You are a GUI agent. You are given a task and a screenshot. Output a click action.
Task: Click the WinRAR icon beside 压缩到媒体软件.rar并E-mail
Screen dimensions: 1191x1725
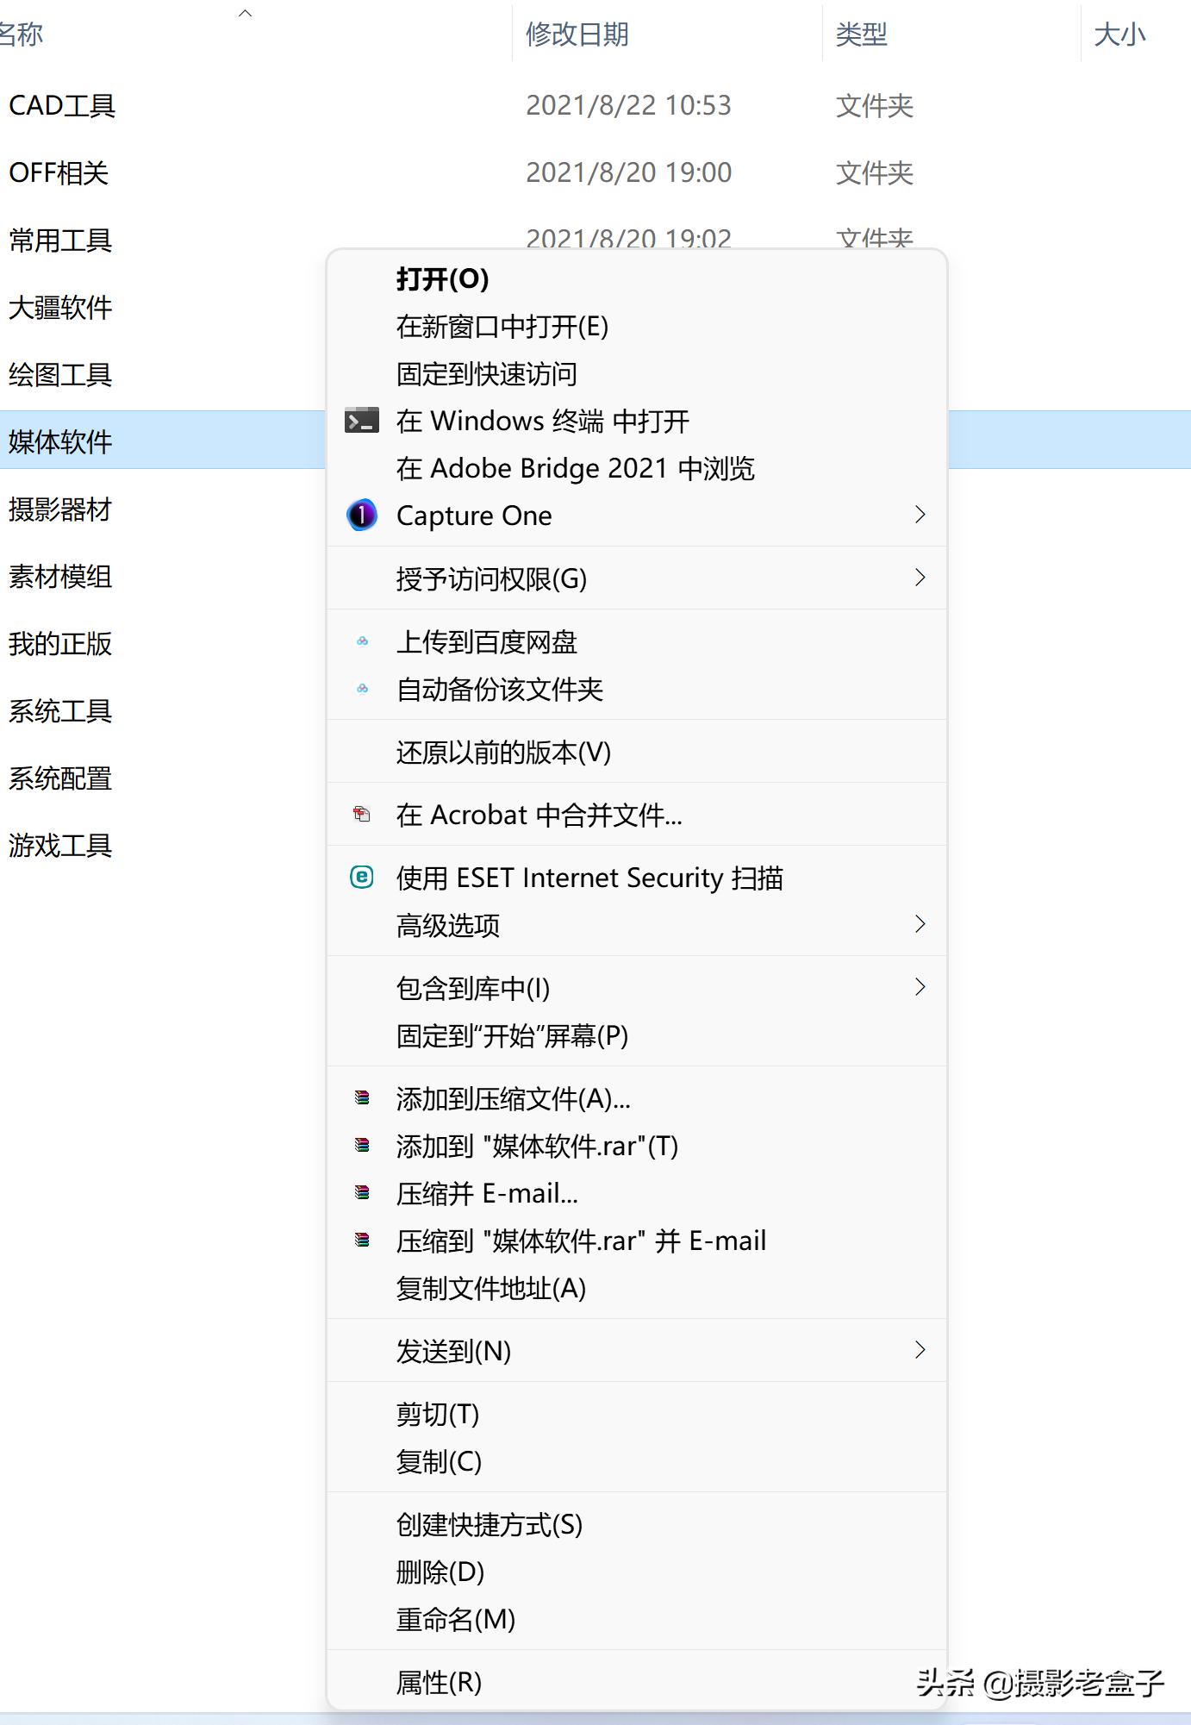click(x=363, y=1241)
